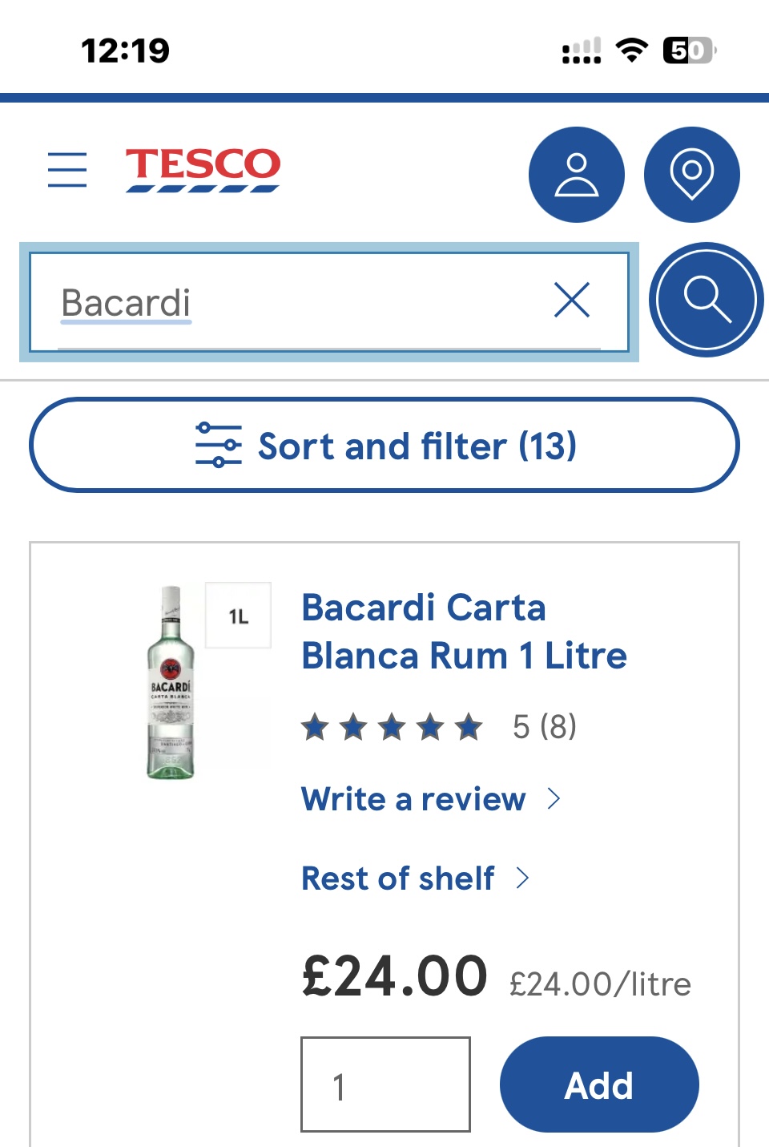Click the five-star rating
This screenshot has width=769, height=1147.
coord(392,728)
